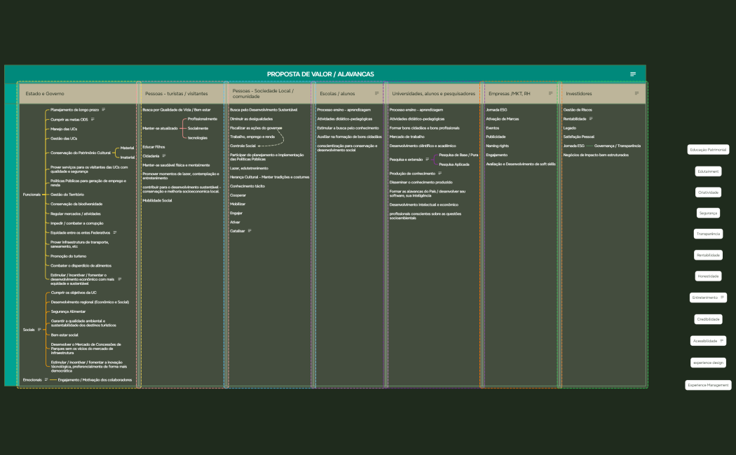This screenshot has height=455, width=736.
Task: Click the Educação Patrimonial floating topic
Action: pos(708,150)
